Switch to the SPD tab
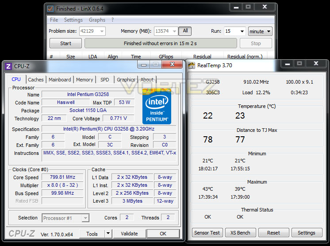330x246 pixels. 104,80
